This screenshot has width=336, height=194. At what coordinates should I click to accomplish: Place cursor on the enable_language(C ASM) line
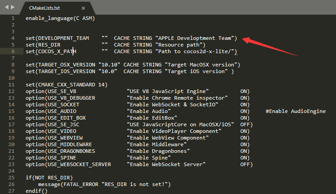pyautogui.click(x=60, y=18)
